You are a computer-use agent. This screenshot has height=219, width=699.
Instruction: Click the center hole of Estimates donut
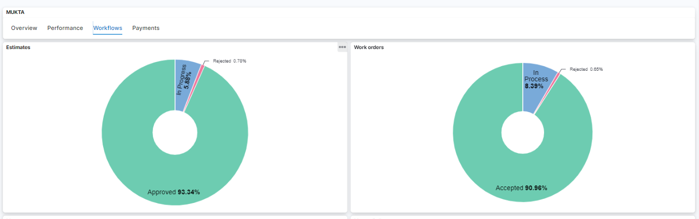(175, 133)
